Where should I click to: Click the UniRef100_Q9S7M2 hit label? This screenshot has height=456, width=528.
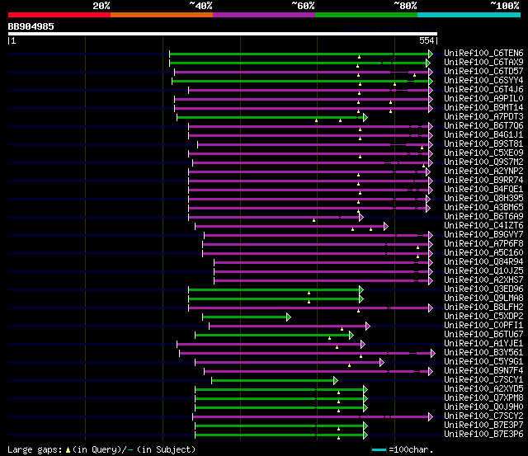click(x=483, y=162)
